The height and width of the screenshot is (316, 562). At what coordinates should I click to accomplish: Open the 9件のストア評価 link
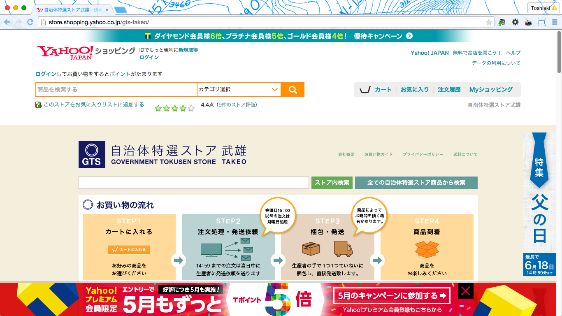[x=237, y=105]
